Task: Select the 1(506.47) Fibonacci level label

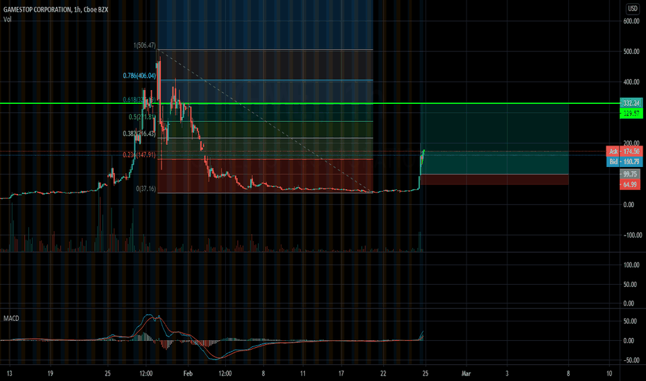Action: click(x=145, y=45)
